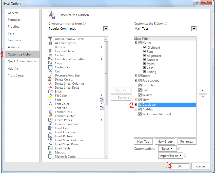This screenshot has height=173, width=215.
Task: Click the New Group button
Action: pos(165,142)
